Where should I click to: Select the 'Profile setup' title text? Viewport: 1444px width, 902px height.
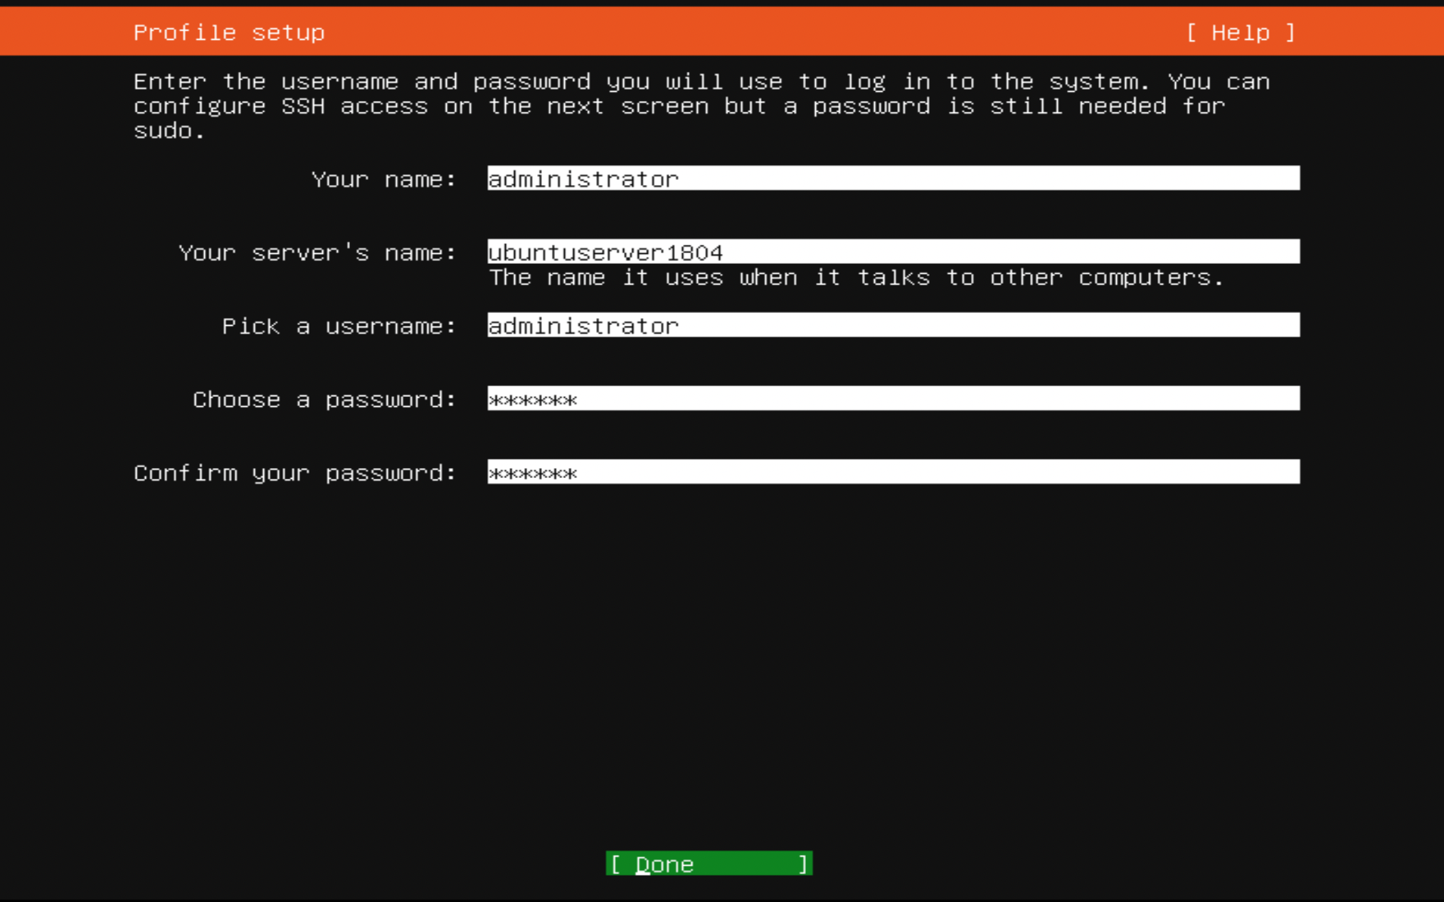[x=229, y=33]
